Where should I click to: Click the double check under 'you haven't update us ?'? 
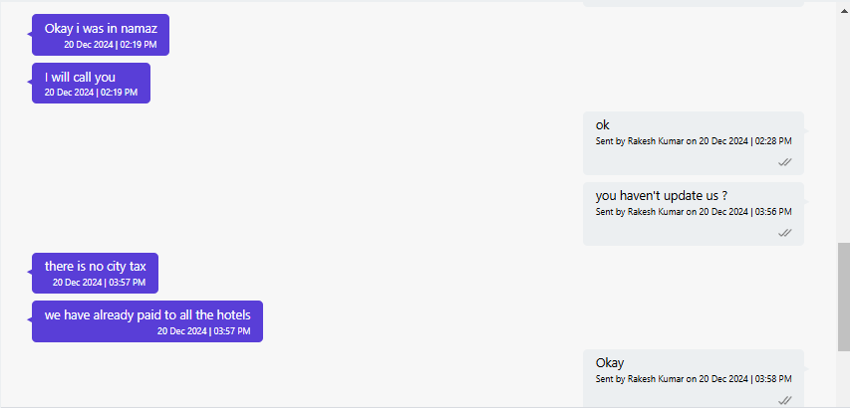click(x=784, y=233)
